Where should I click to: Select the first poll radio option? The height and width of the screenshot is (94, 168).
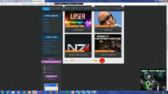point(44,66)
